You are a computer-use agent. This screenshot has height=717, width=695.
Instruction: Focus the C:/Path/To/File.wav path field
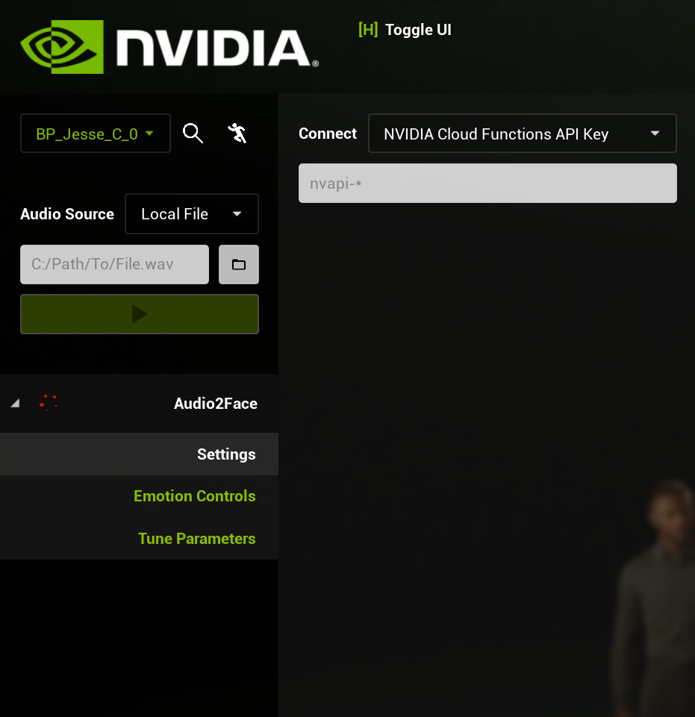[114, 264]
